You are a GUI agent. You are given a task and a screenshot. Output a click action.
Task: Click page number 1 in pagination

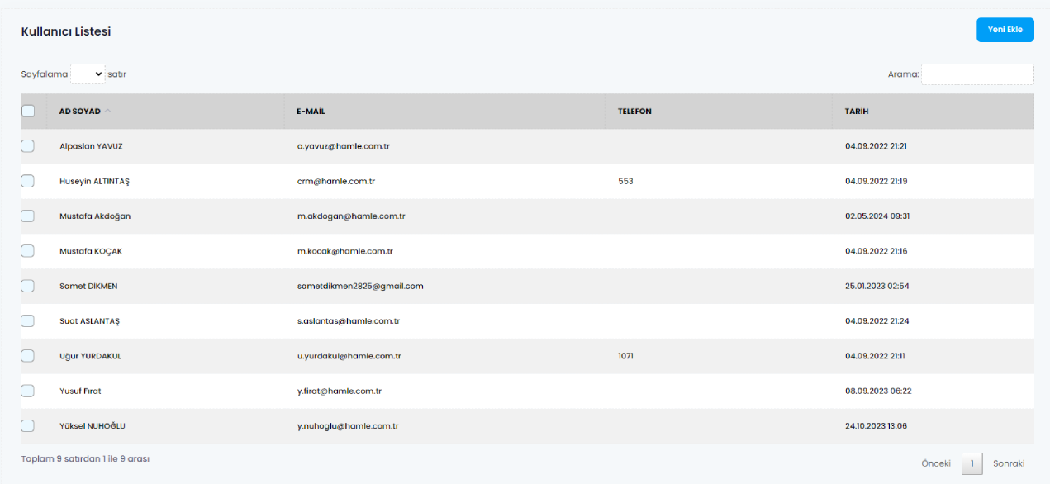pos(972,463)
